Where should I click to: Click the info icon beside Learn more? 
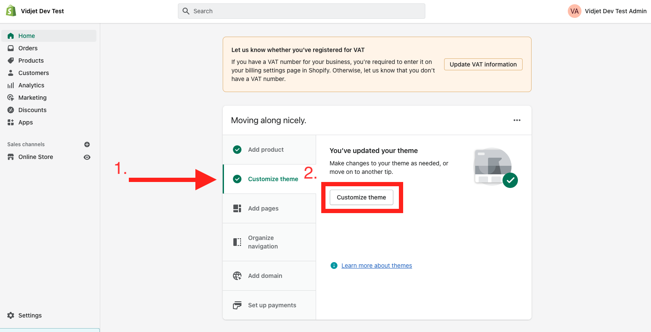click(334, 266)
